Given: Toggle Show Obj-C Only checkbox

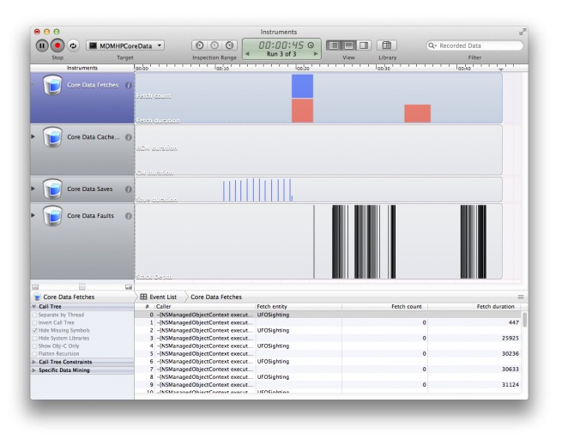Looking at the screenshot, I should [35, 346].
